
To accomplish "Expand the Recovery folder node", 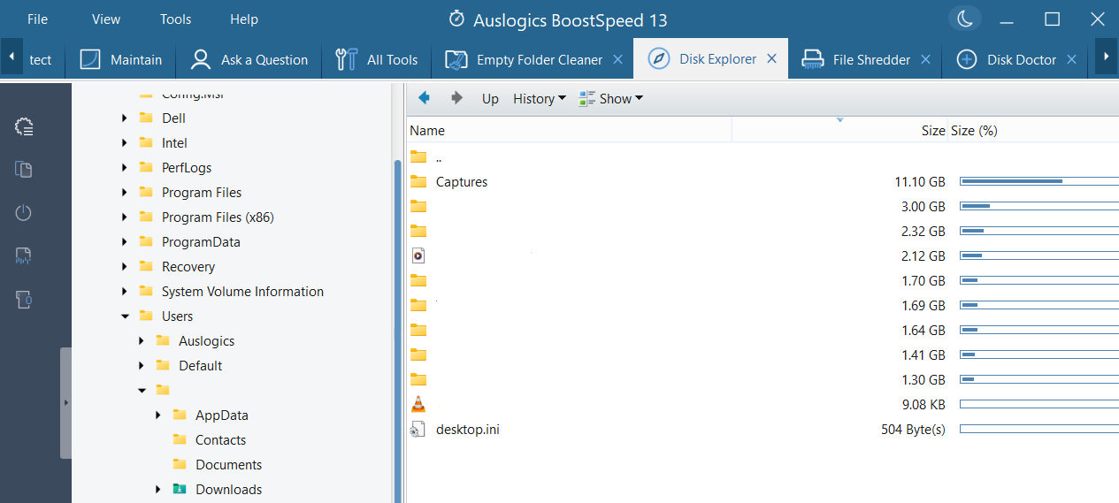I will click(x=124, y=266).
